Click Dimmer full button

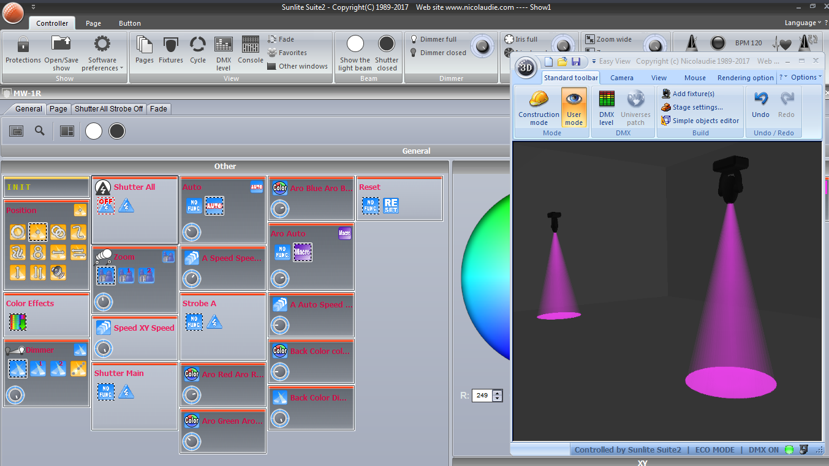[x=433, y=39]
